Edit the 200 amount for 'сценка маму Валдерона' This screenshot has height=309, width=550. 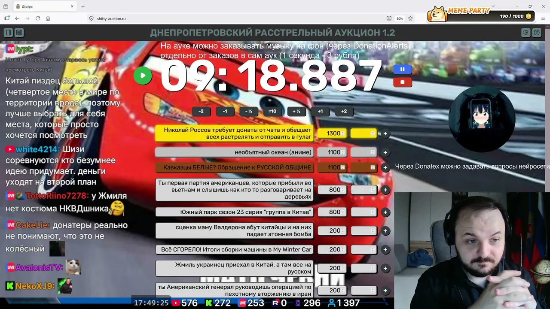331,230
